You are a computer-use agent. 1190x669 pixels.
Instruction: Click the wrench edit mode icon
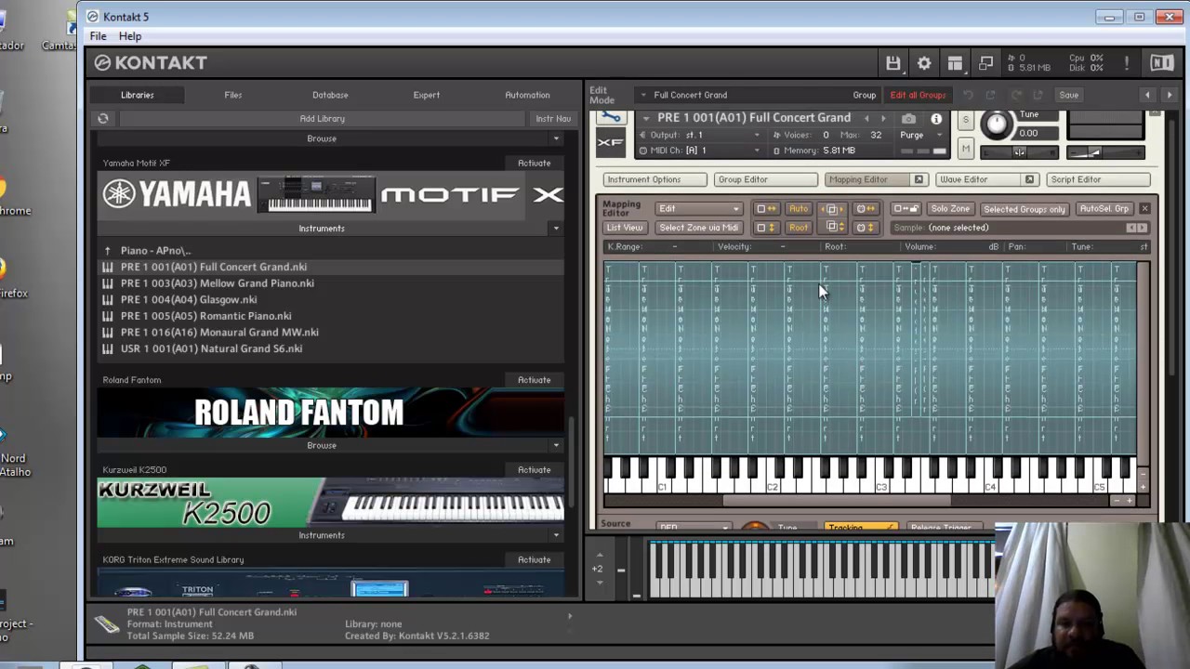(x=610, y=118)
